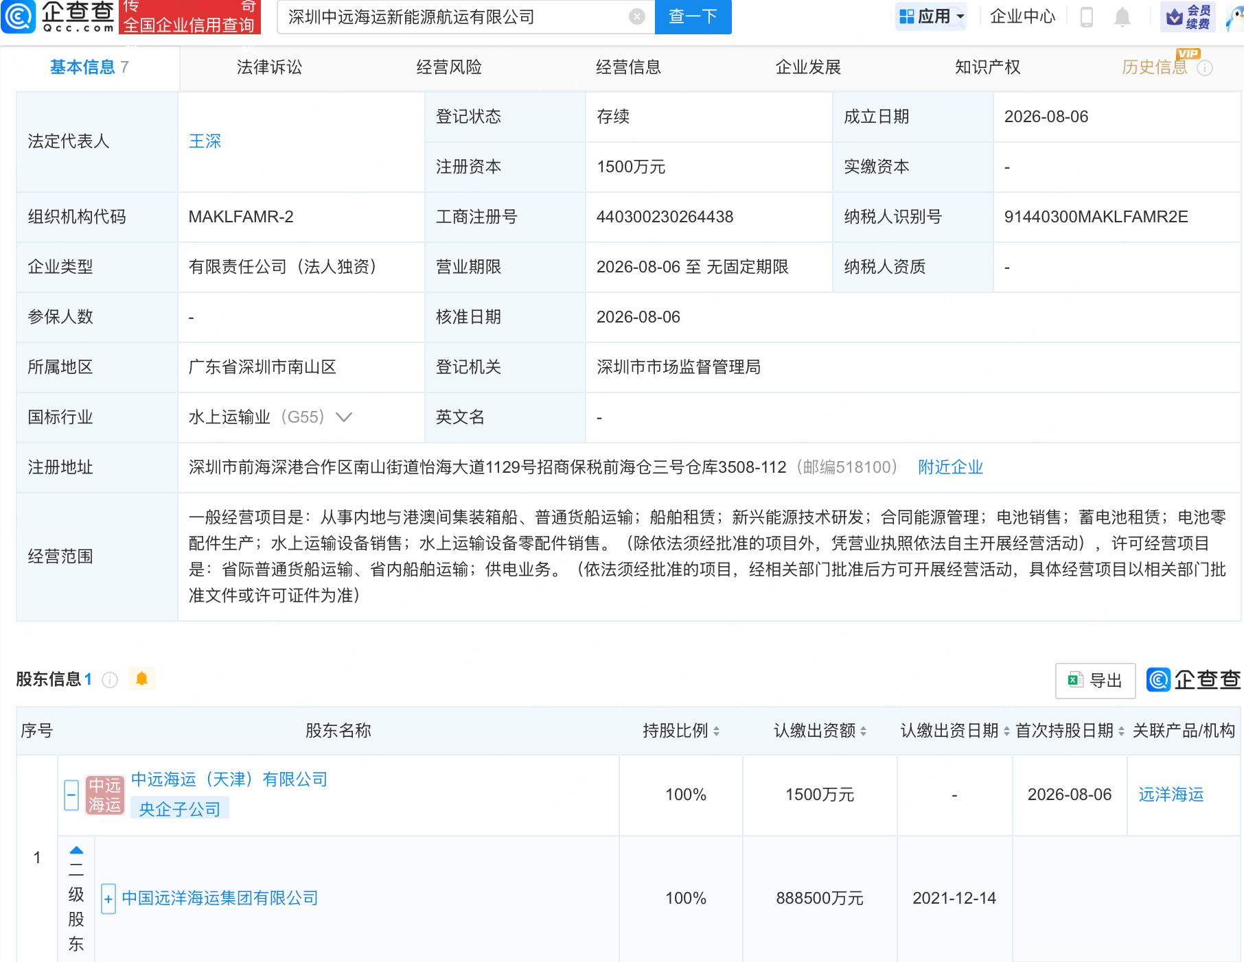Click the 注册资本 value 1500万元
This screenshot has width=1244, height=962.
tap(631, 167)
